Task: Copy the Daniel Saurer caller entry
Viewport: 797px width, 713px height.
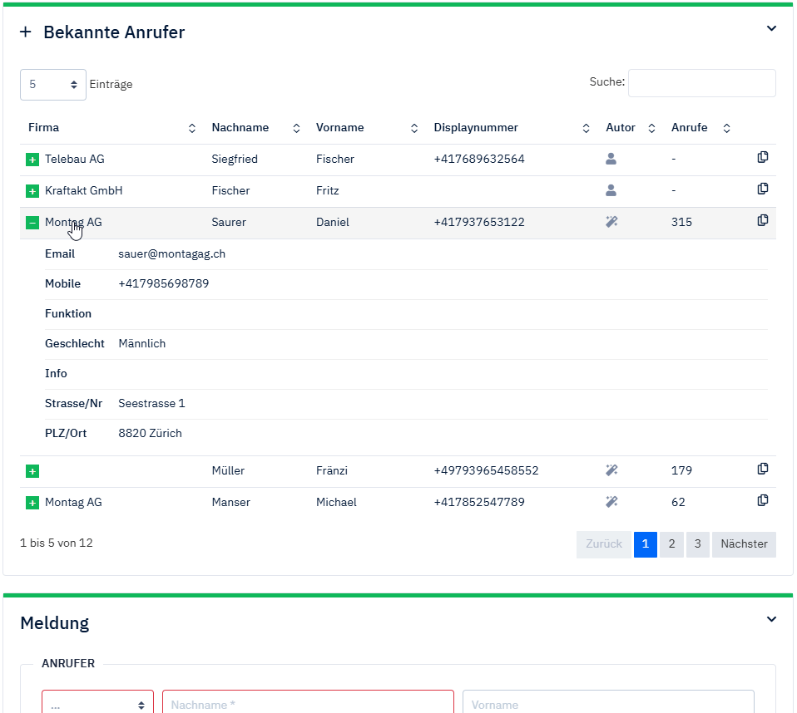Action: click(762, 221)
